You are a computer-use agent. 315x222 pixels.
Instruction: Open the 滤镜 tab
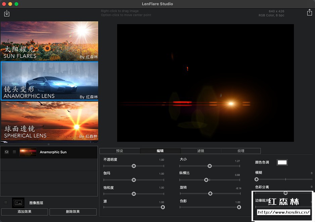pyautogui.click(x=200, y=151)
